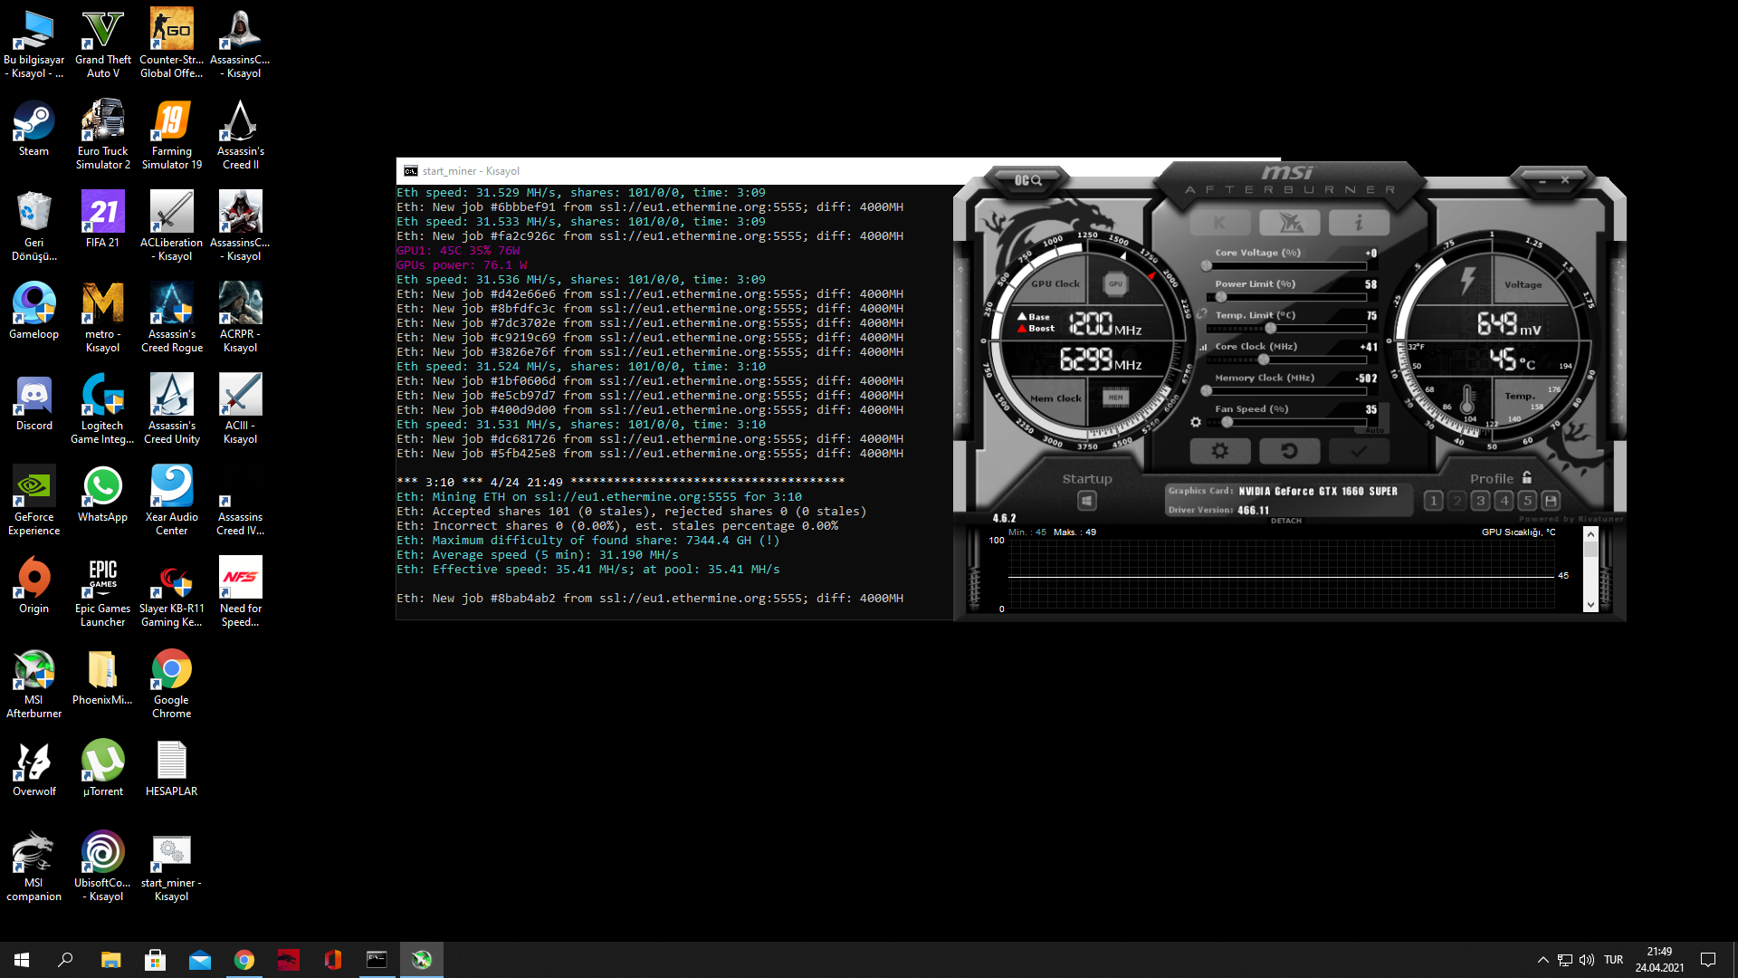Viewport: 1738px width, 978px height.
Task: Open voltage/frequency curve editor icon
Action: (x=1203, y=347)
